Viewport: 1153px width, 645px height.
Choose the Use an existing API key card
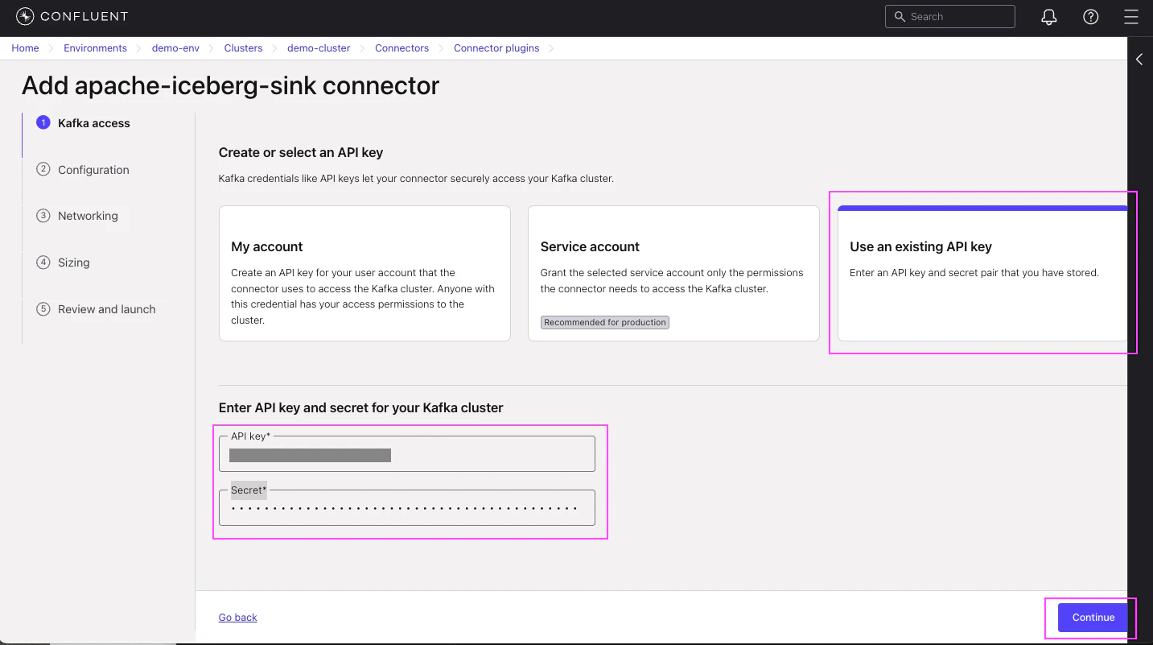pos(982,273)
